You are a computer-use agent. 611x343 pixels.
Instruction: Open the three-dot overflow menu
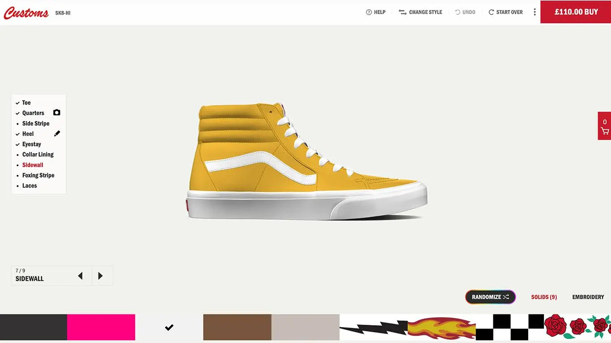[535, 12]
